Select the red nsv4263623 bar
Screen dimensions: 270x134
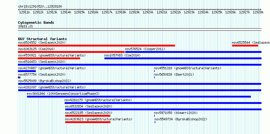(88, 122)
